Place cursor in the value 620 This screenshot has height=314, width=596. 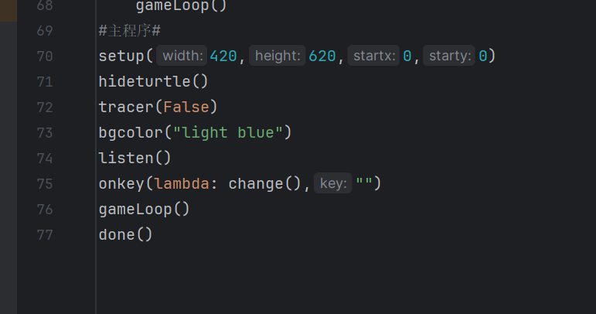[322, 56]
